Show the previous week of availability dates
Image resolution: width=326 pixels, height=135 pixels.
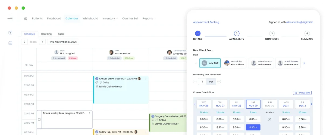pyautogui.click(x=195, y=104)
